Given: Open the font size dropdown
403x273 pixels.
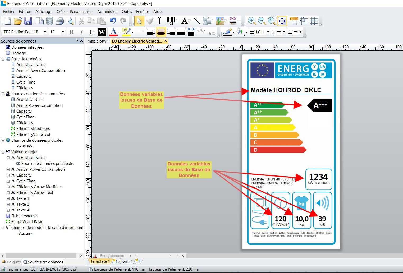Looking at the screenshot, I should point(63,32).
